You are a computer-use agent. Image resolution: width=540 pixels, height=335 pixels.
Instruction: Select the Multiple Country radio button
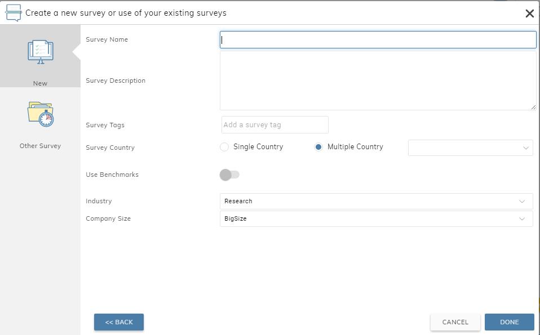(x=318, y=147)
